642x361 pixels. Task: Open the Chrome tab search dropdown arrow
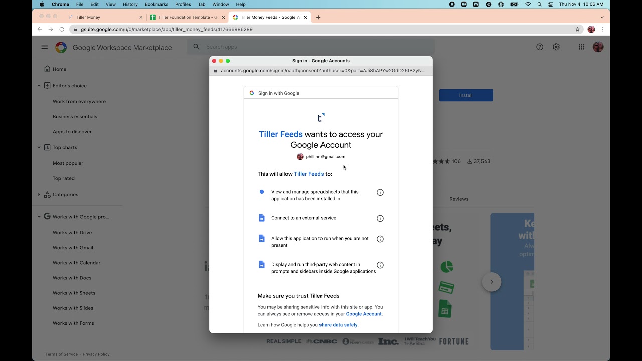[602, 17]
